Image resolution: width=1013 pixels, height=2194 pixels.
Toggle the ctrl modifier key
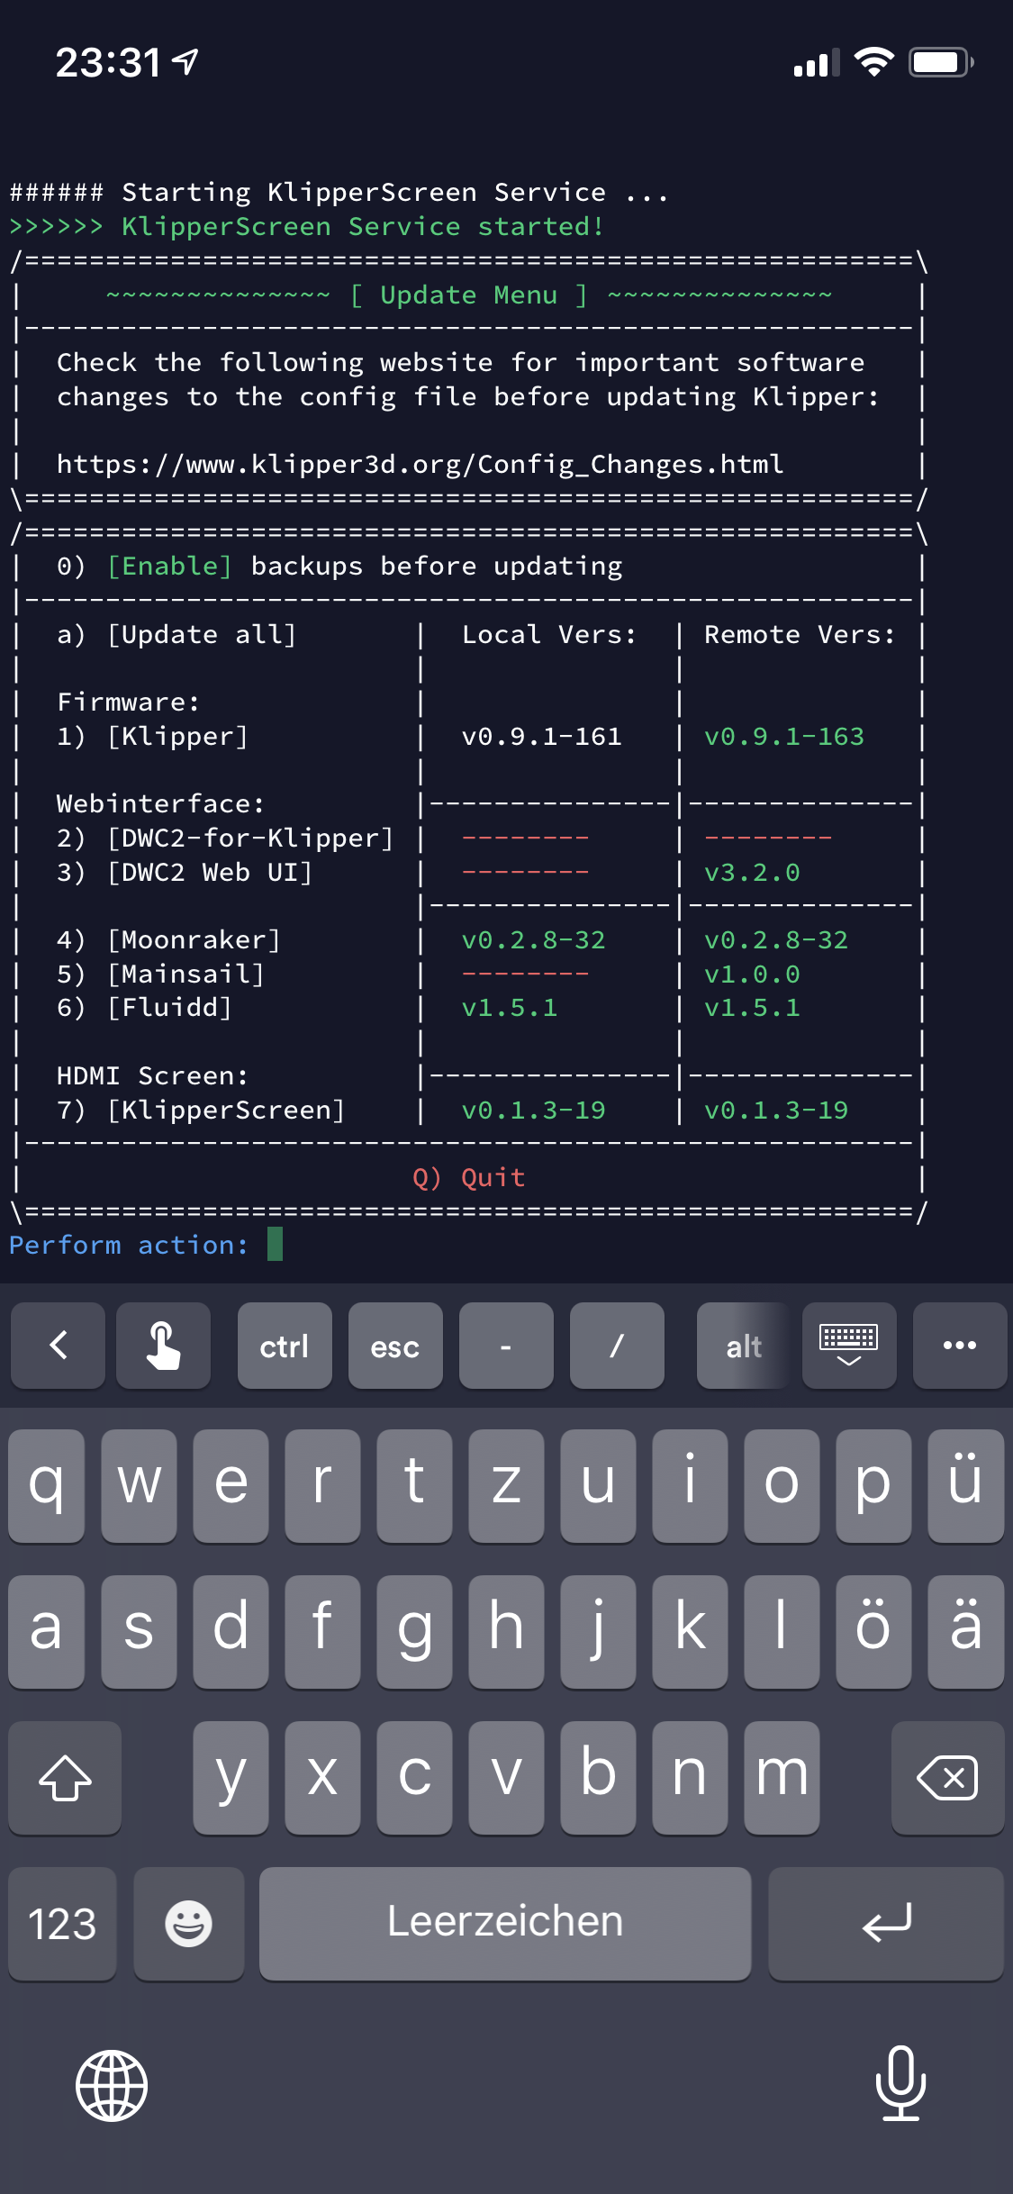pyautogui.click(x=285, y=1346)
